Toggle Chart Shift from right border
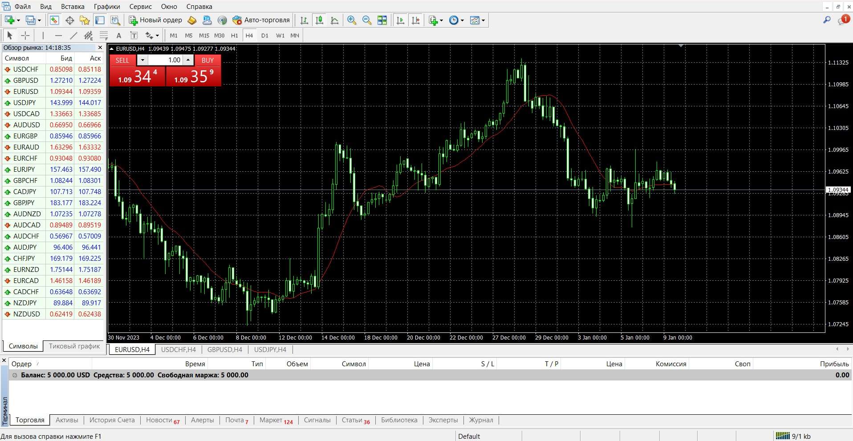 click(415, 20)
